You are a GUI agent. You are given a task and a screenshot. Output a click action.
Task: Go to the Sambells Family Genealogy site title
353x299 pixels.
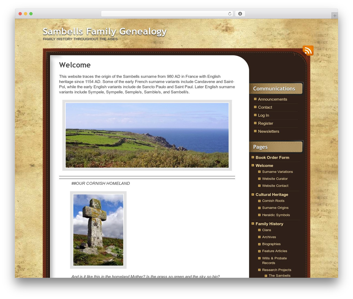[x=105, y=31]
